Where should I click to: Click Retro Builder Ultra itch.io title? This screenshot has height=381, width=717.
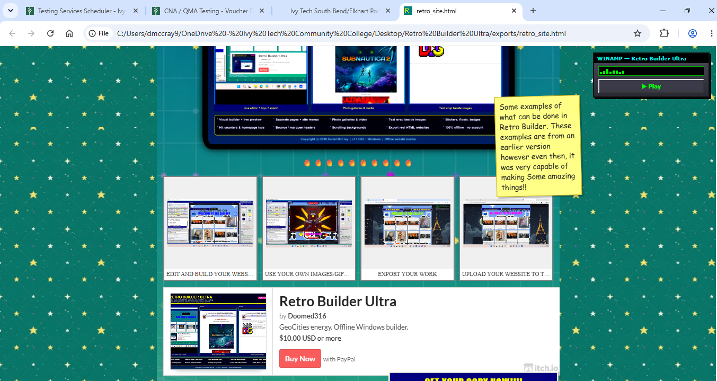[338, 302]
